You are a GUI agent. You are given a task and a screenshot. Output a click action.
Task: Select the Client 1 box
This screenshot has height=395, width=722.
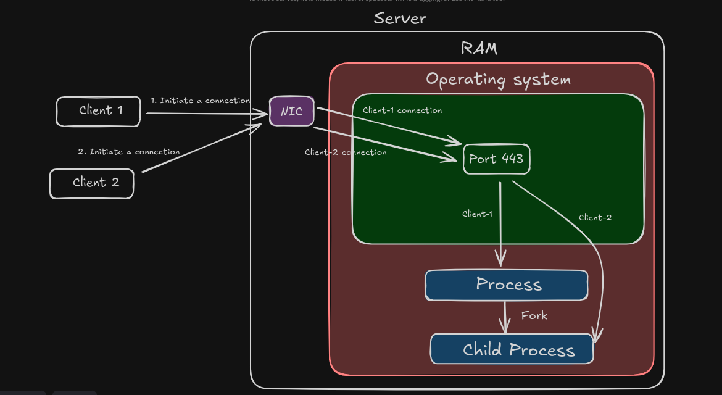[98, 111]
